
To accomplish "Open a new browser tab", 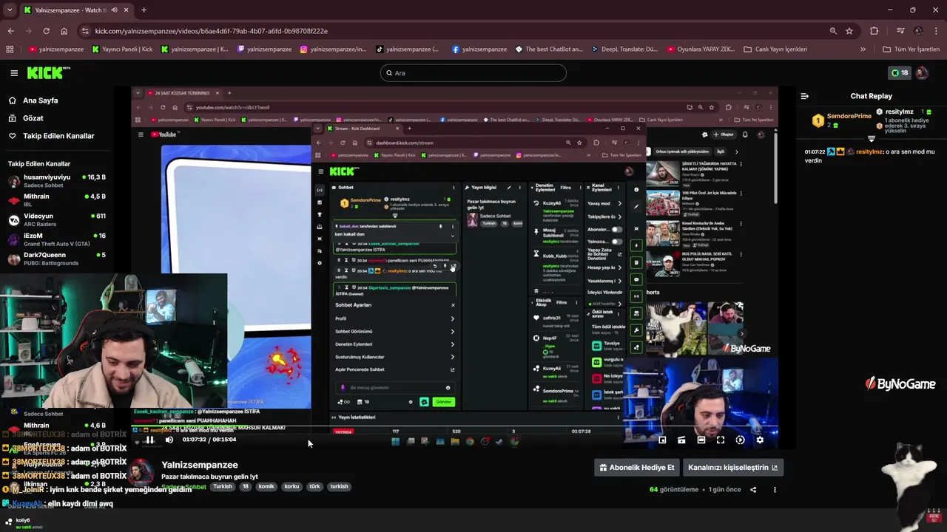I will coord(144,10).
